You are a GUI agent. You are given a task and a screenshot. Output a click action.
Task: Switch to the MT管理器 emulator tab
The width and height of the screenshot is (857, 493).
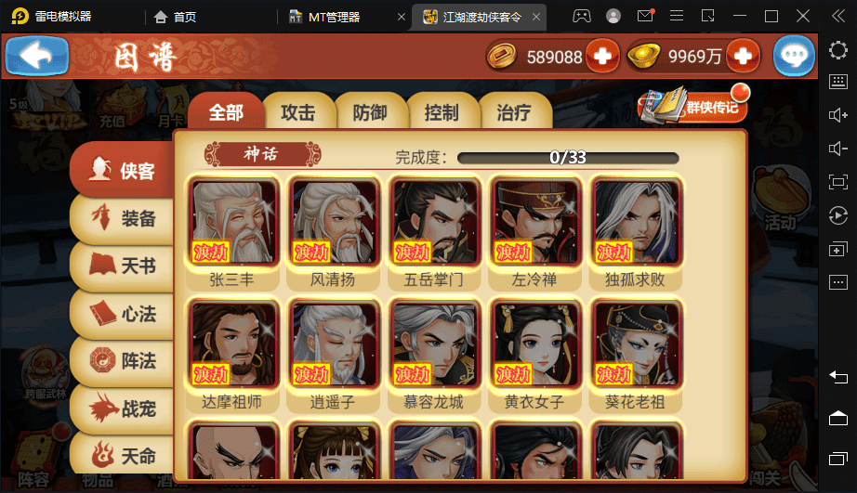point(335,17)
